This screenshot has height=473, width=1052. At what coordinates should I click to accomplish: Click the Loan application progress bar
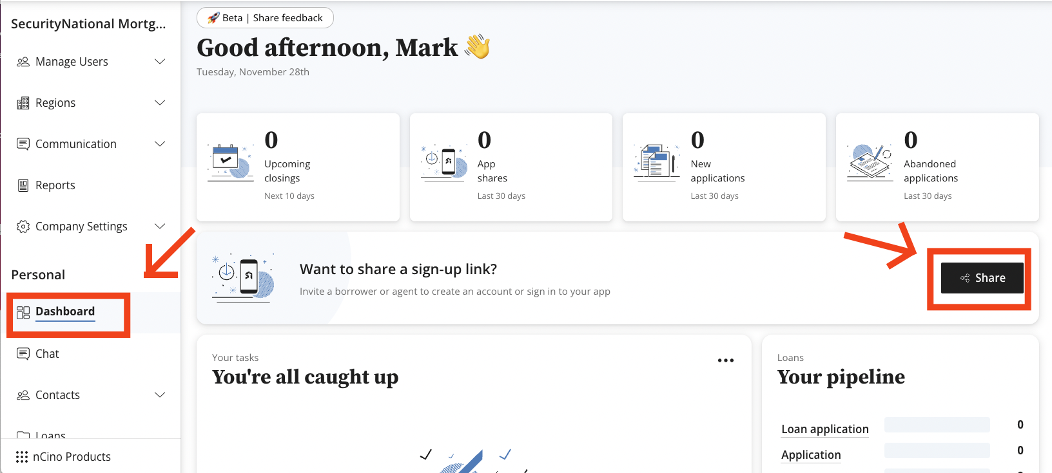[x=937, y=425]
